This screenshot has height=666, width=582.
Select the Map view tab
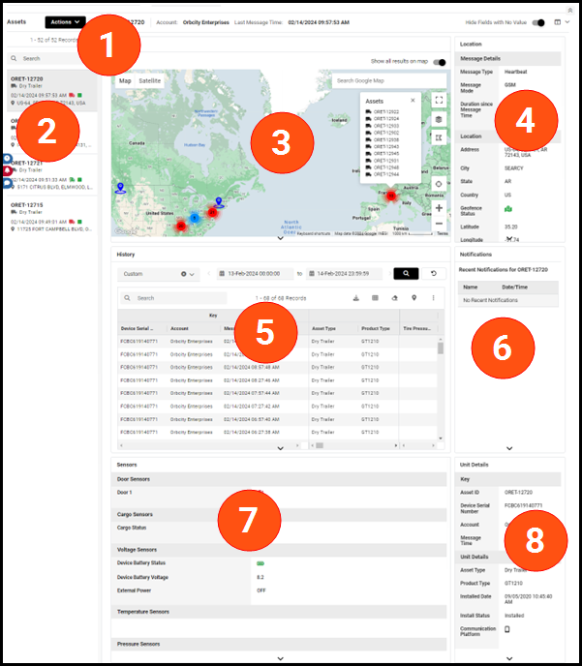pos(125,81)
